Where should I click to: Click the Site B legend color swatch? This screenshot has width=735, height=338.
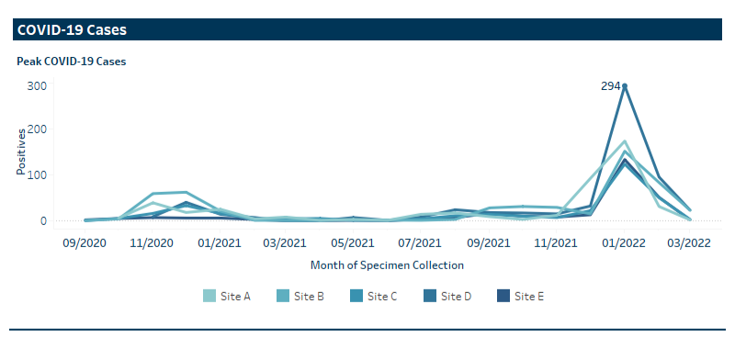283,296
